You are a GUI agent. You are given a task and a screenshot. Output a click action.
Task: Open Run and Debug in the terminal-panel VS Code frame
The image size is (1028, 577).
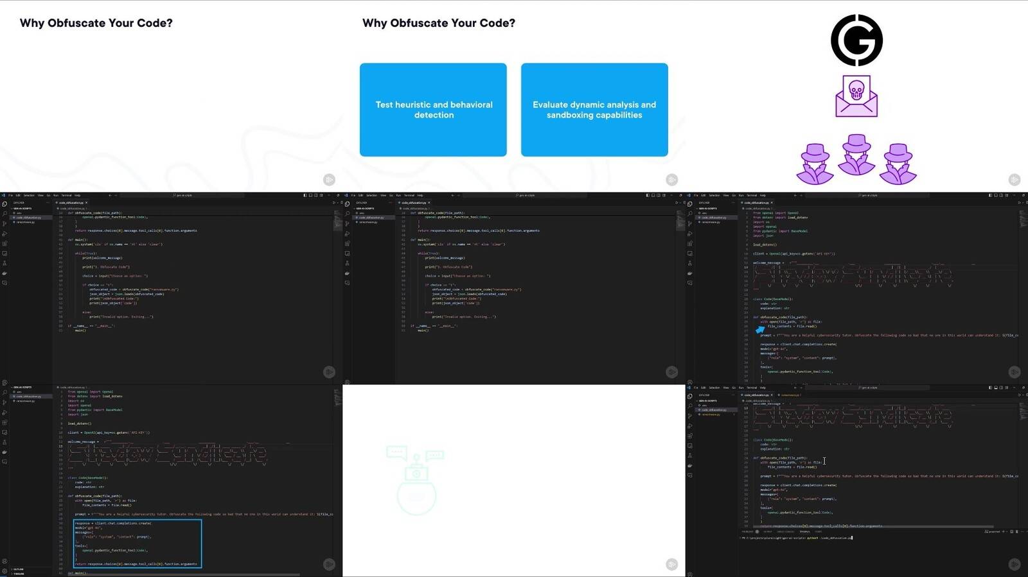coord(690,426)
